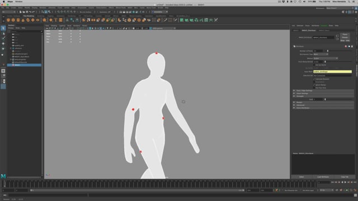Viewport: 358px width, 201px height.
Task: Click the Focus button in Attribute Editor
Action: click(x=345, y=35)
